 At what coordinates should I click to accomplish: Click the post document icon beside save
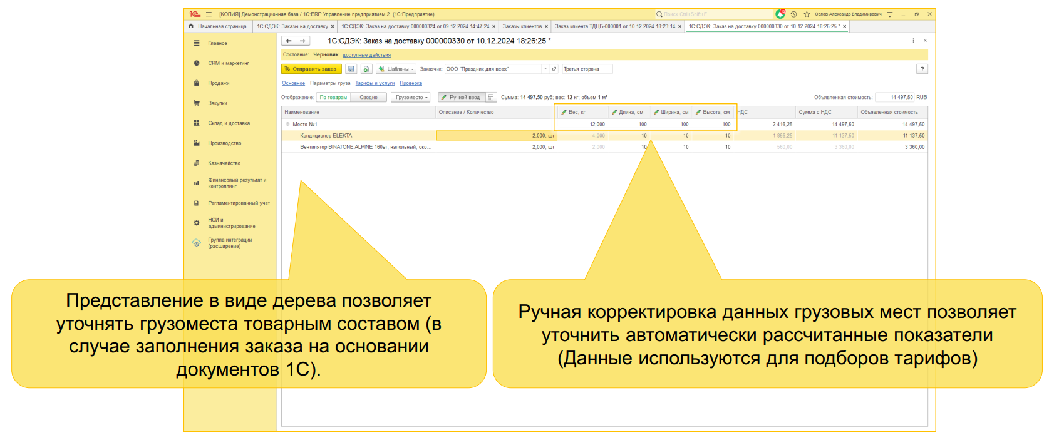366,69
